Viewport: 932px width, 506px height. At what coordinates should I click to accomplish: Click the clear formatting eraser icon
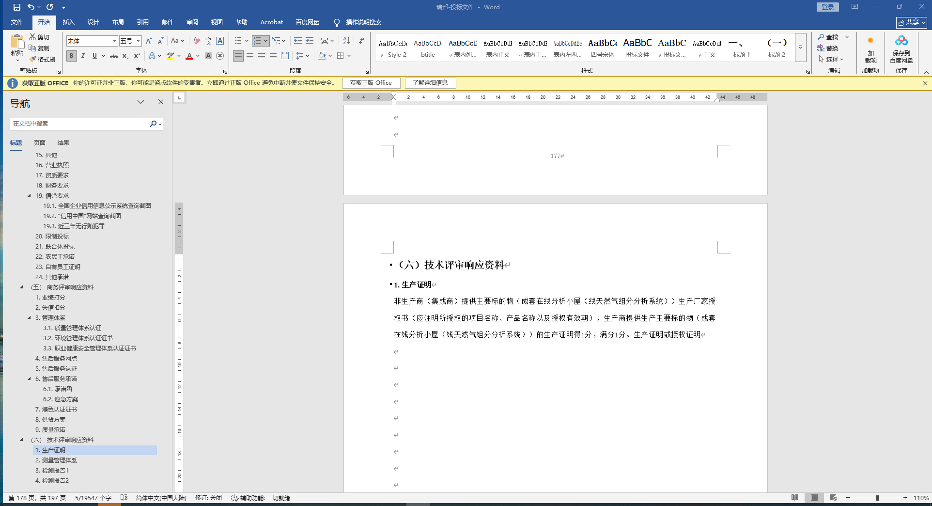pyautogui.click(x=197, y=41)
